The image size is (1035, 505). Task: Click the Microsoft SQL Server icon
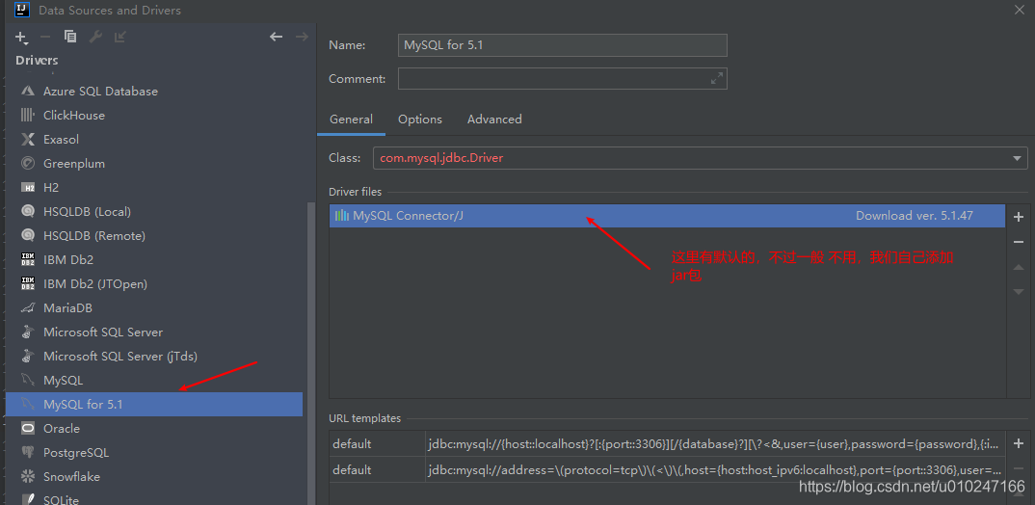pyautogui.click(x=28, y=332)
